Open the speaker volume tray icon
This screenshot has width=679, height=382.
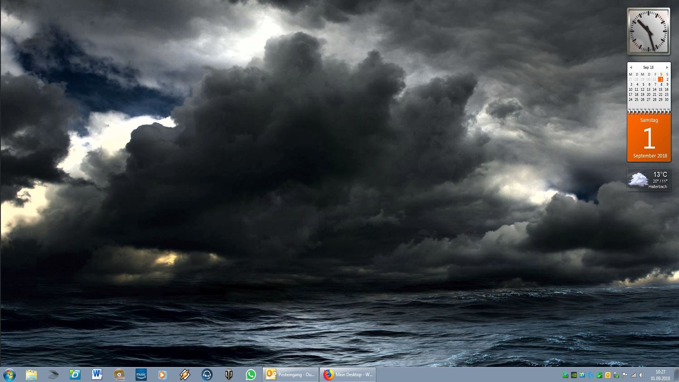[x=642, y=375]
